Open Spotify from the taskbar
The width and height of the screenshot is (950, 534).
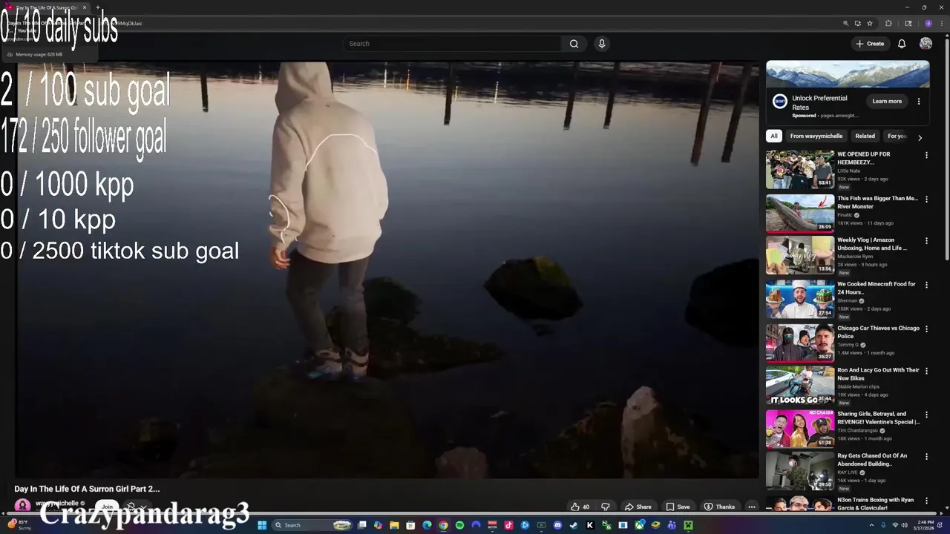[459, 525]
